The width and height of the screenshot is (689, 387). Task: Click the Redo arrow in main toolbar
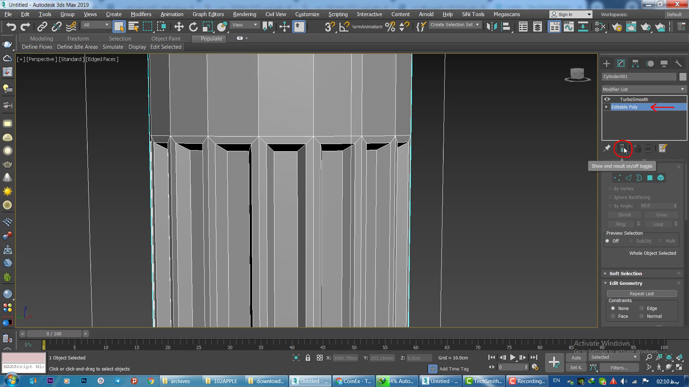coord(25,27)
